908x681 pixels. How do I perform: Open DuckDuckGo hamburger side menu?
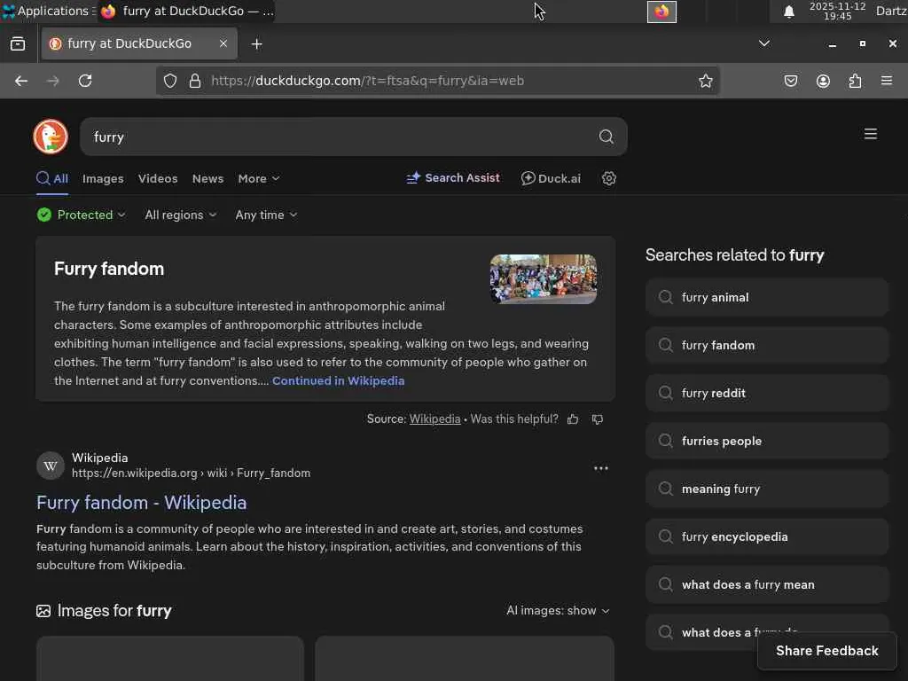coord(871,134)
